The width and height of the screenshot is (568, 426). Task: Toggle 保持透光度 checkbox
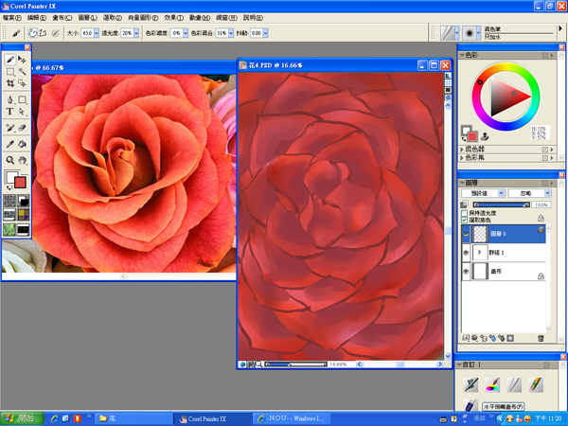(467, 212)
